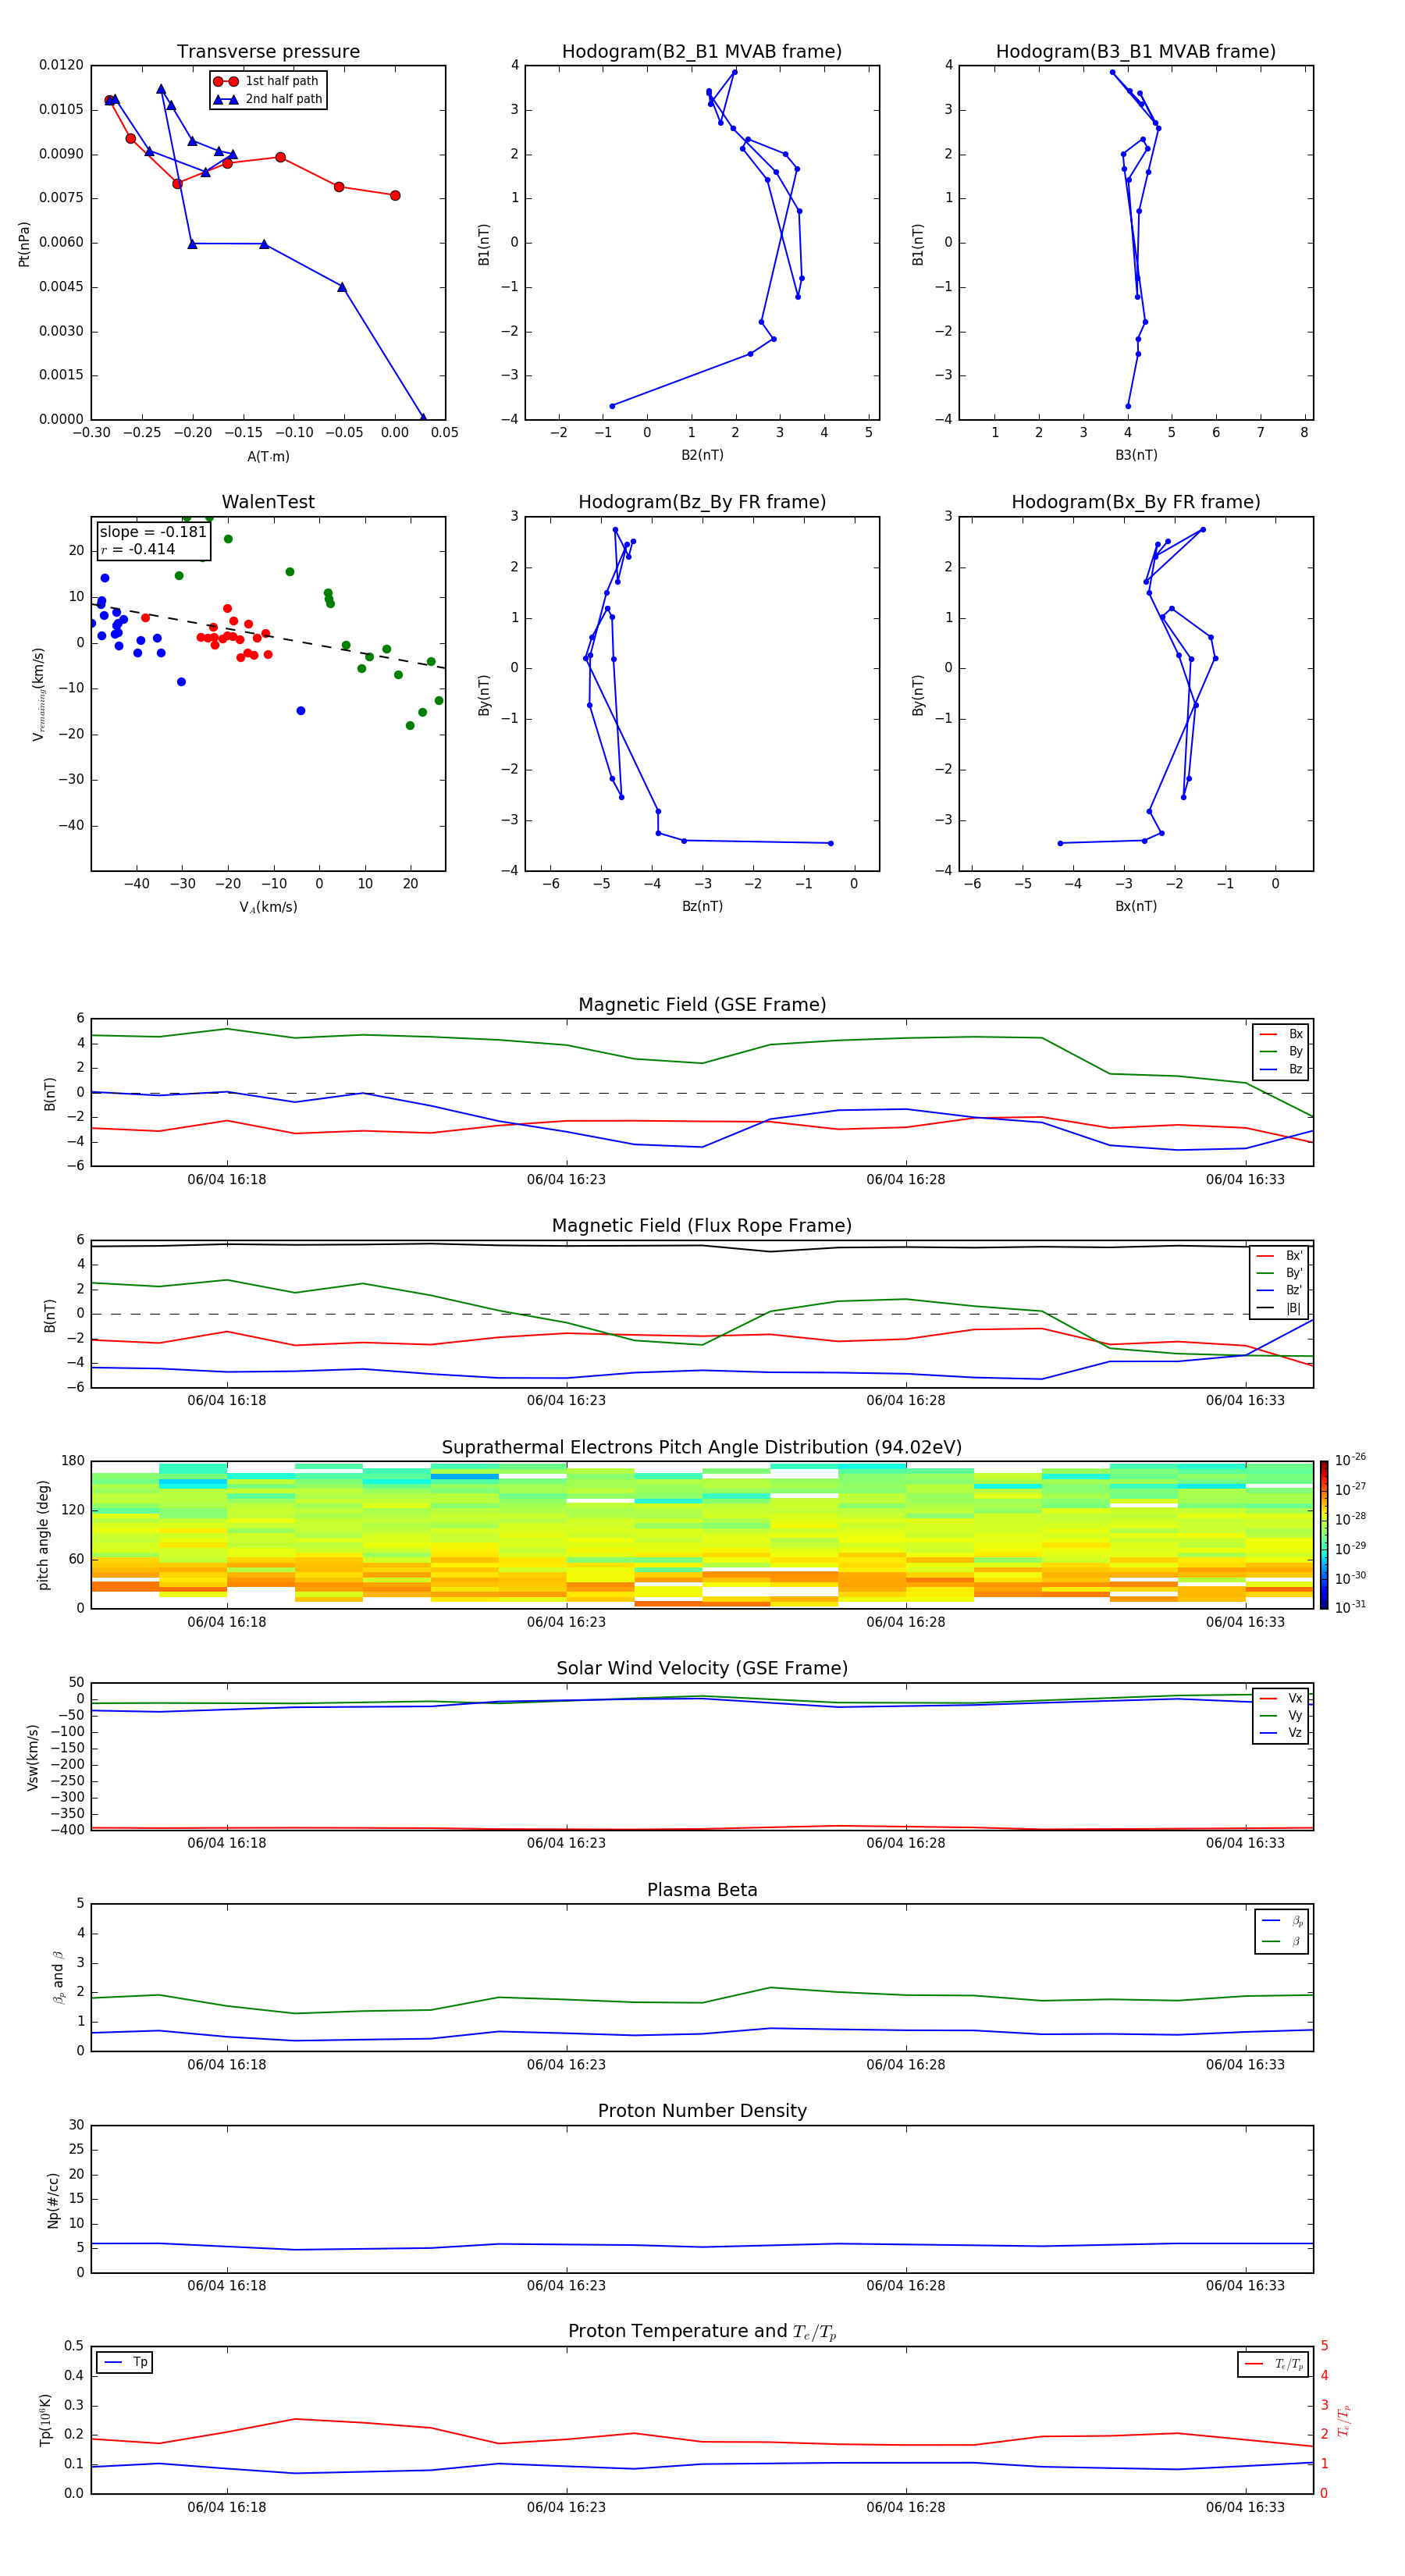1405x2576 pixels.
Task: Click 'Bz' in GSE magnetic field legend
Action: click(1282, 1070)
